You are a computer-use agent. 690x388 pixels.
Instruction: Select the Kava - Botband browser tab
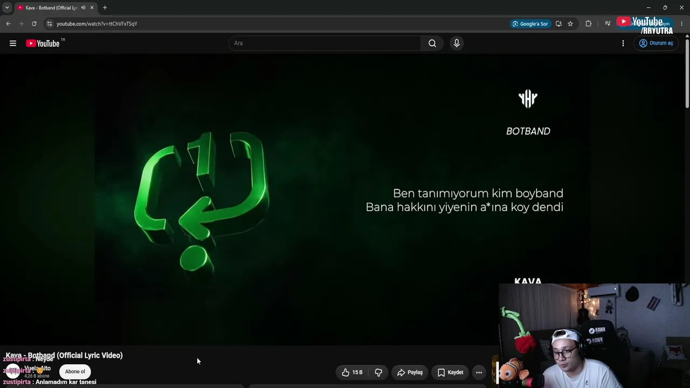click(56, 8)
